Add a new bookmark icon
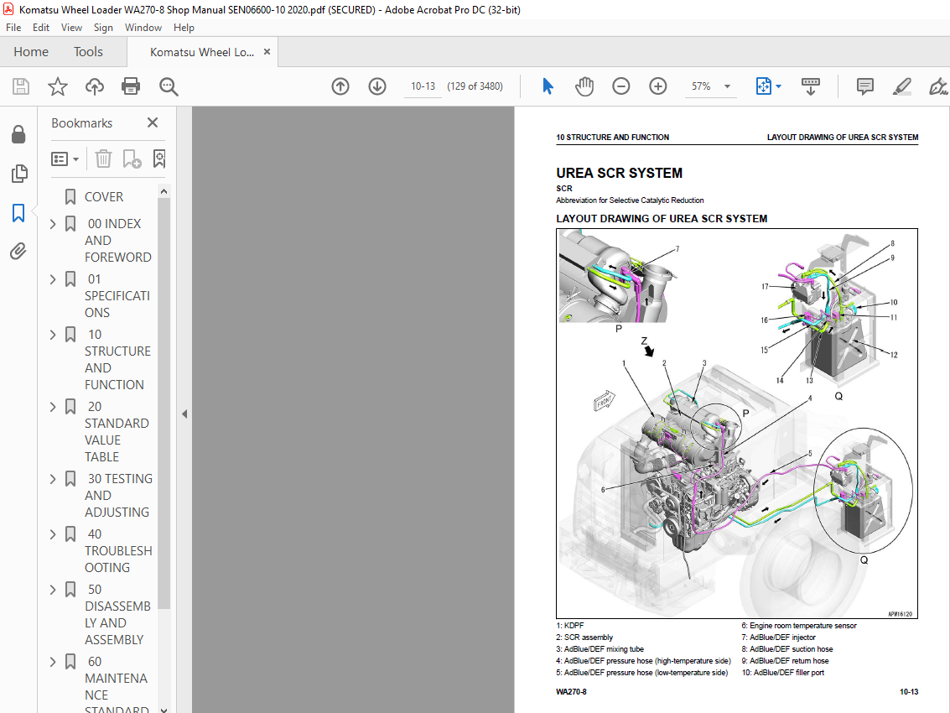Image resolution: width=950 pixels, height=713 pixels. click(132, 159)
